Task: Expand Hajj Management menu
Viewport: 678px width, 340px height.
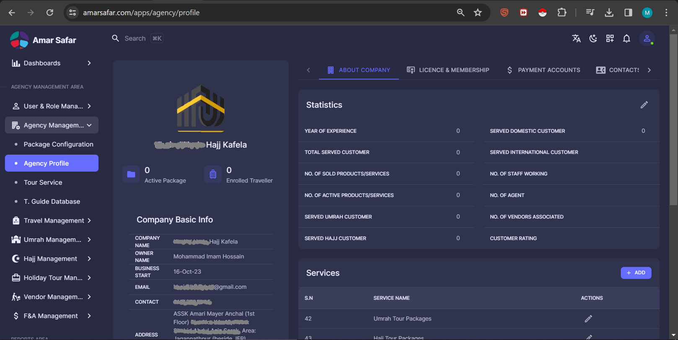Action: click(52, 259)
